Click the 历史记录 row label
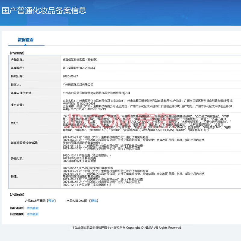This screenshot has height=241, width=241. (x=17, y=158)
